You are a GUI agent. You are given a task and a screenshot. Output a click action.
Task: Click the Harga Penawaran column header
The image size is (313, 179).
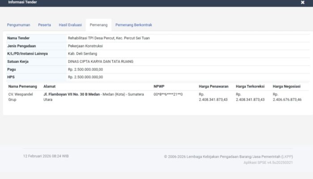click(214, 86)
